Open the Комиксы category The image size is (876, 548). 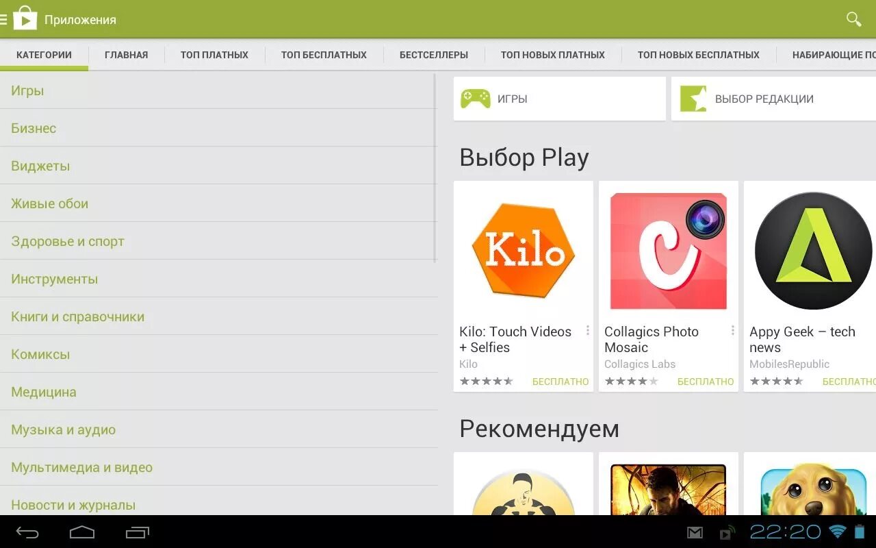[218, 354]
